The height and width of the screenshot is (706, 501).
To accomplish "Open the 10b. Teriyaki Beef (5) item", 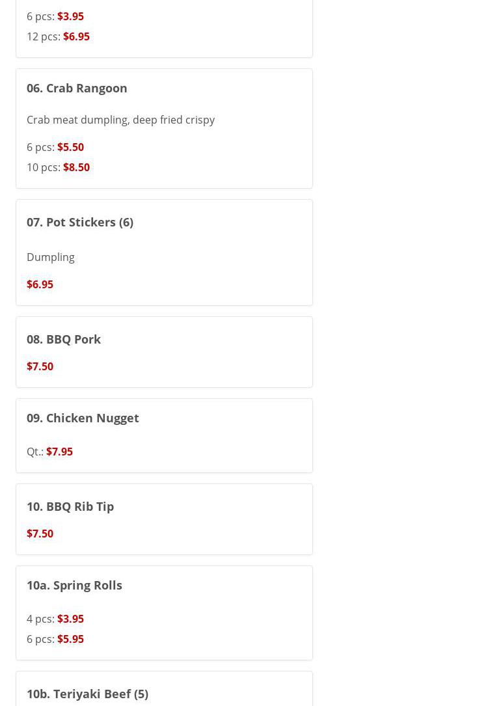I will coord(87,694).
